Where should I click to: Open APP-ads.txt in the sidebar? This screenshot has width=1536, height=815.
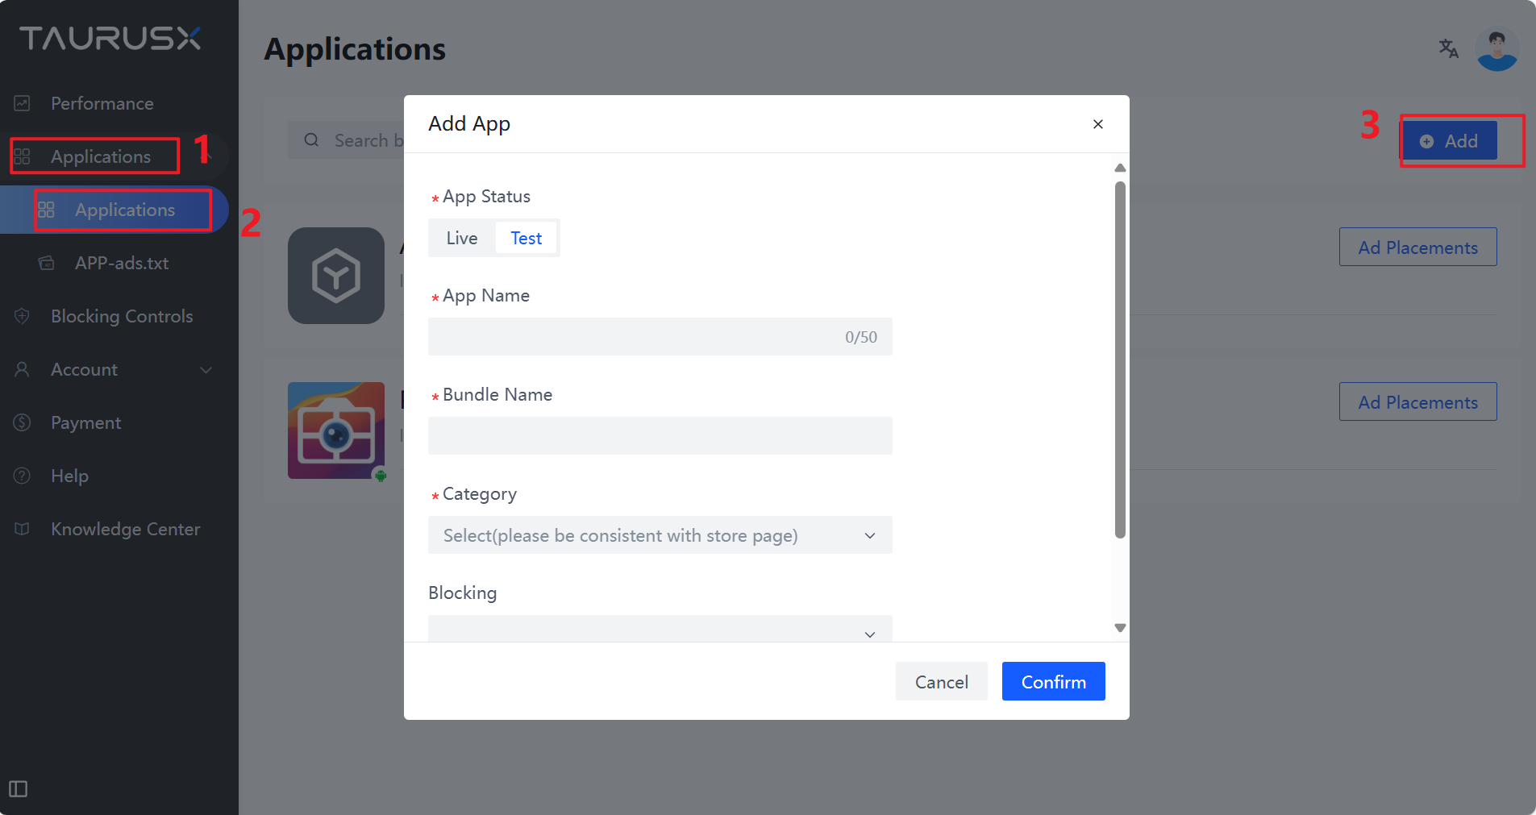(122, 263)
